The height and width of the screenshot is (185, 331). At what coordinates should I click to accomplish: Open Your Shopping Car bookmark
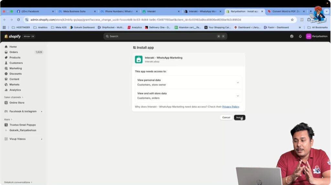(x=218, y=27)
